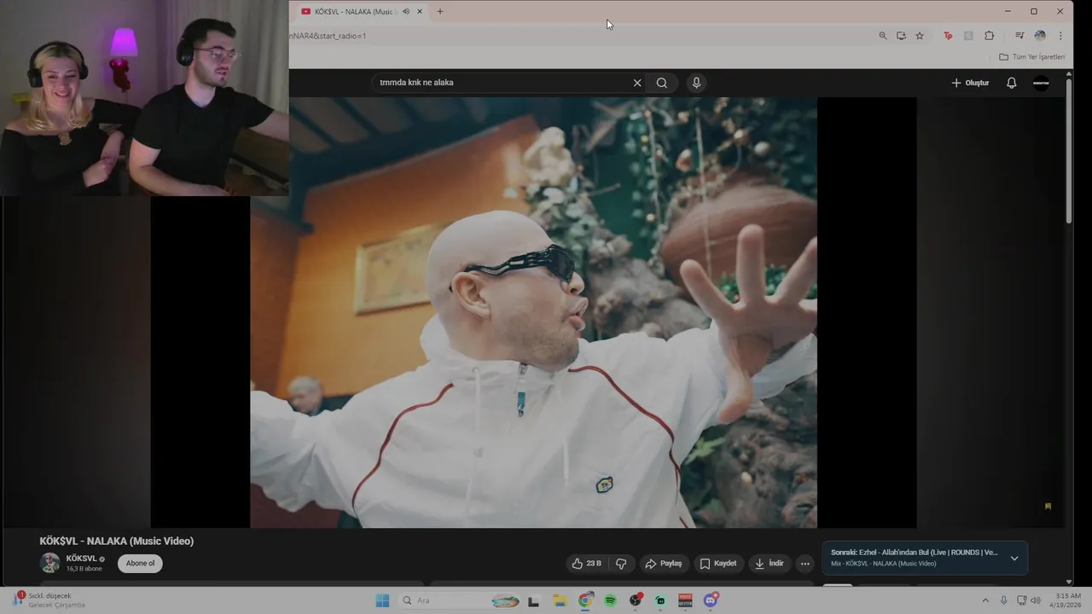This screenshot has width=1092, height=614.
Task: Clear the YouTube search box text
Action: [x=636, y=83]
